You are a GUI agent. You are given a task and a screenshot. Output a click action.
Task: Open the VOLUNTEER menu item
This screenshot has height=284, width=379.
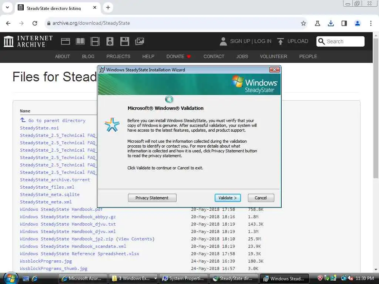tap(274, 57)
